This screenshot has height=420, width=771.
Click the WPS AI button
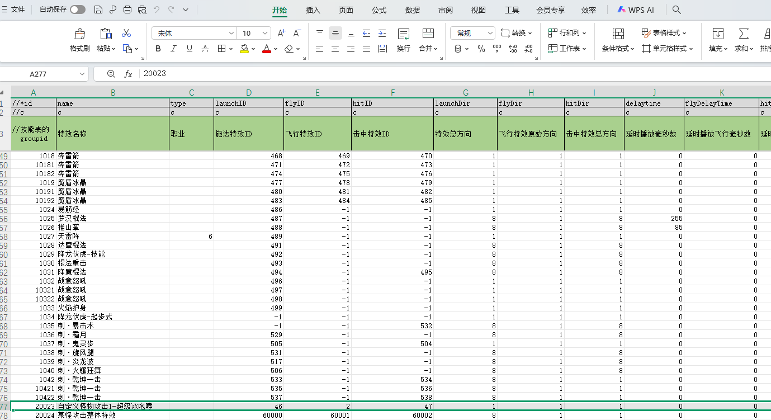636,10
